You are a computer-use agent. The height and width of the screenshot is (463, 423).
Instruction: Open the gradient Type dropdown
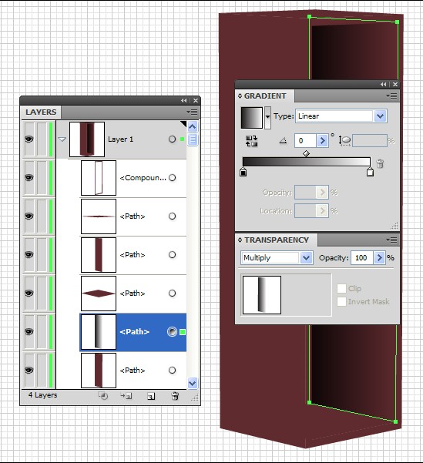380,116
